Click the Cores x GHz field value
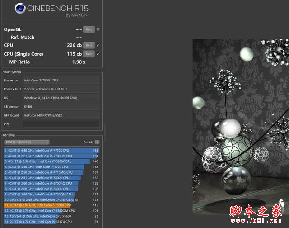Screen dimensions: 289x228 point(61,89)
